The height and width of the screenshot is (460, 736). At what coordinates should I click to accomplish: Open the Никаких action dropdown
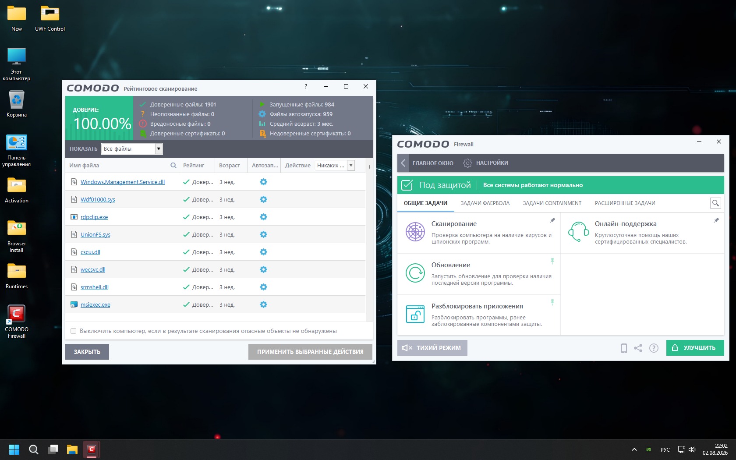(x=335, y=166)
